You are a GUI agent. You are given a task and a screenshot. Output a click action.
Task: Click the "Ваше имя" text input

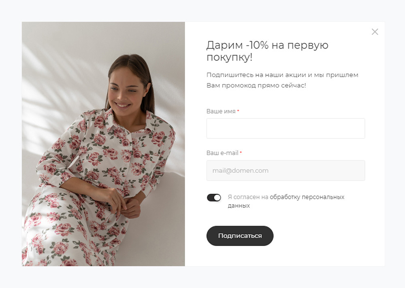coord(286,129)
